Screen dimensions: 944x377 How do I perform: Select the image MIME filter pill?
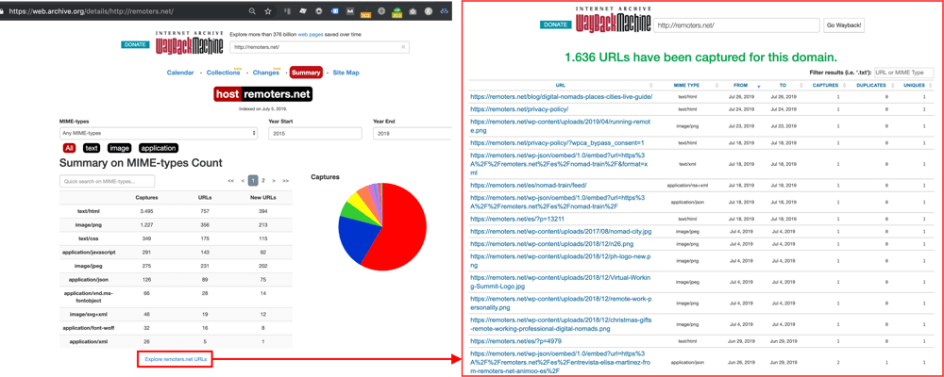pos(119,148)
